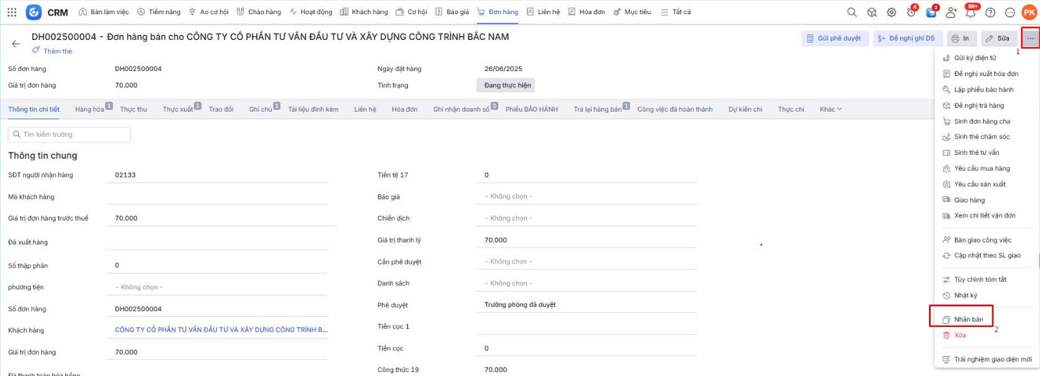
Task: Open the notifications bell icon
Action: 970,12
